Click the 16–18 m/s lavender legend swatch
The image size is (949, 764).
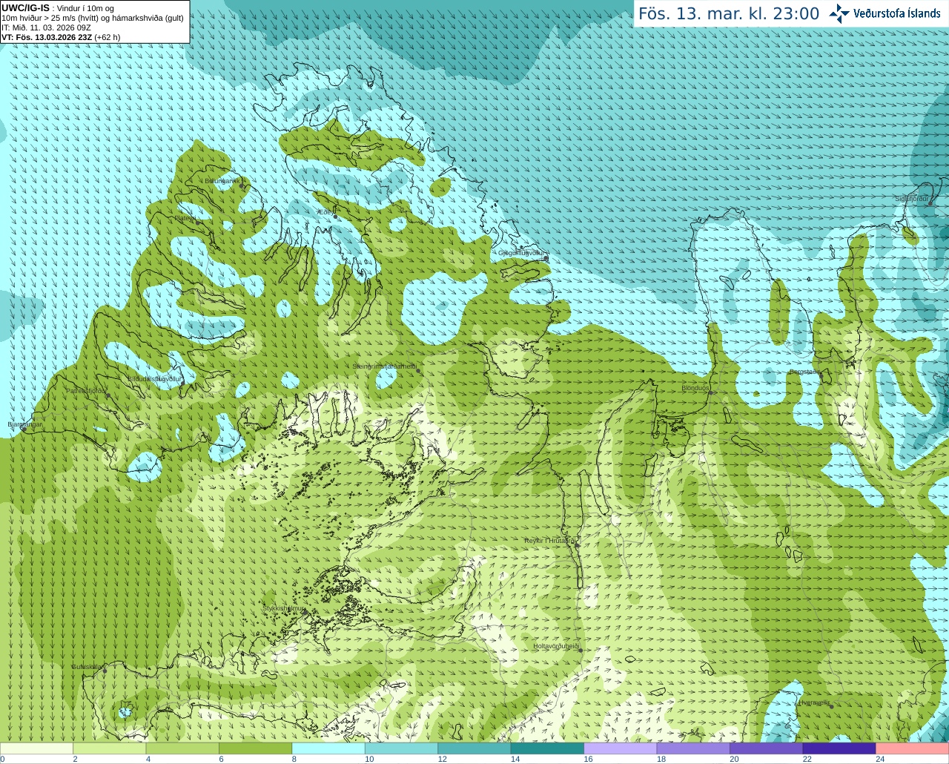pyautogui.click(x=621, y=748)
